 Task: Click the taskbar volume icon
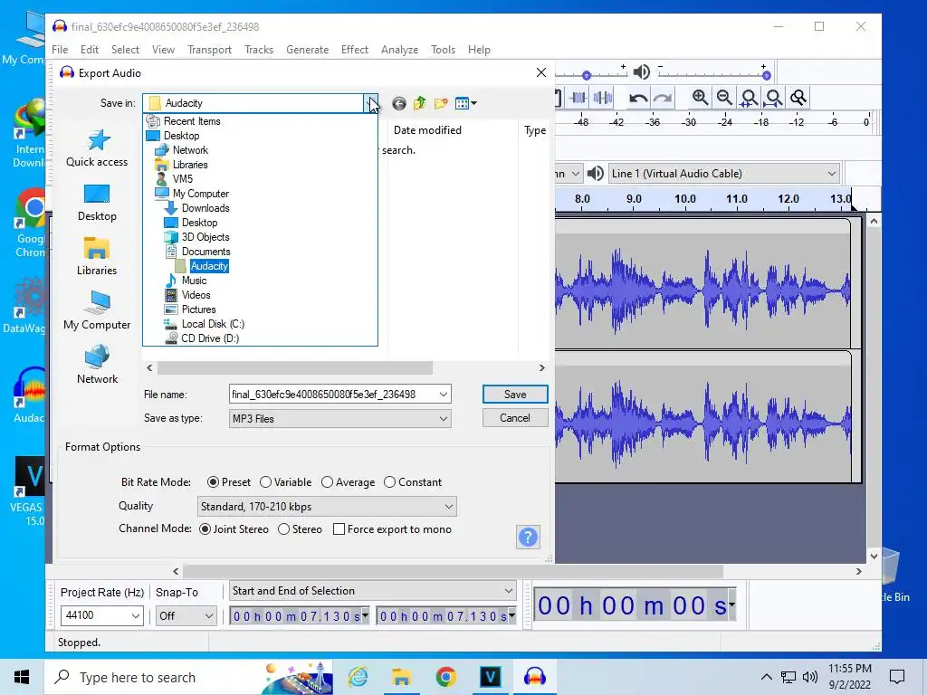[810, 677]
